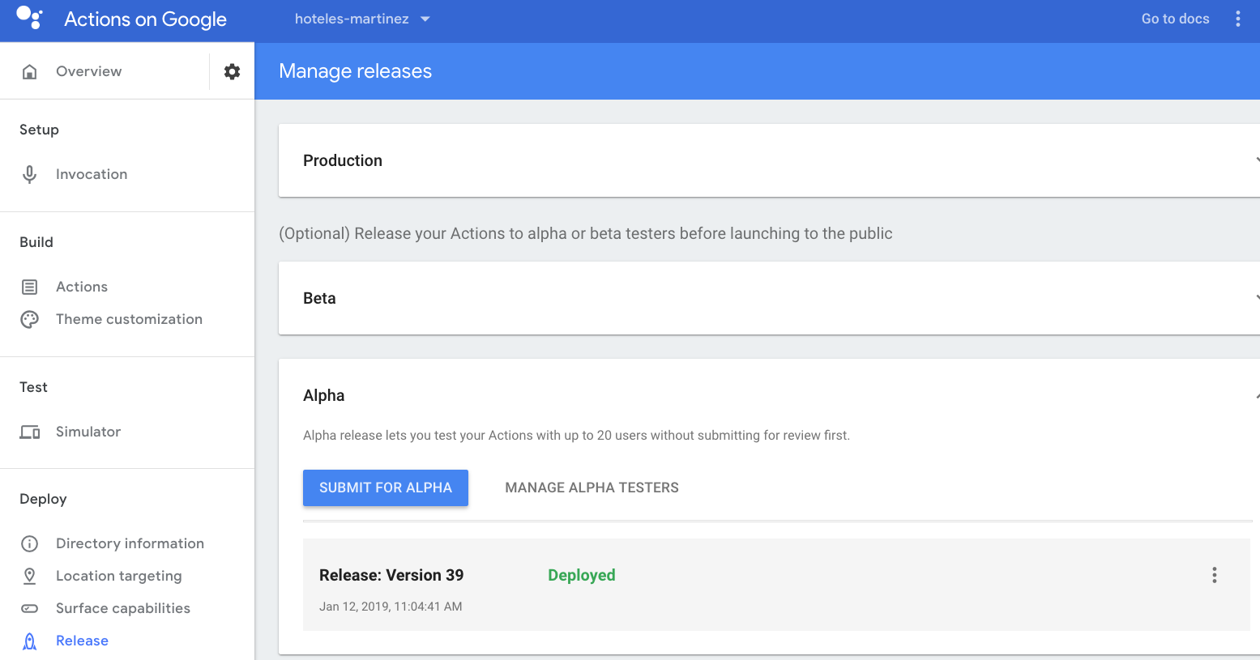Open project settings gear icon
This screenshot has width=1260, height=660.
tap(232, 71)
